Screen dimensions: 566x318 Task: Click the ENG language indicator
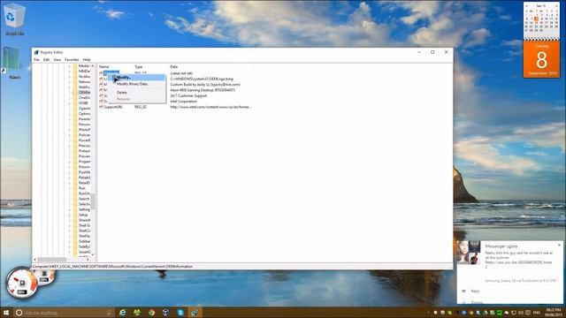click(x=537, y=313)
